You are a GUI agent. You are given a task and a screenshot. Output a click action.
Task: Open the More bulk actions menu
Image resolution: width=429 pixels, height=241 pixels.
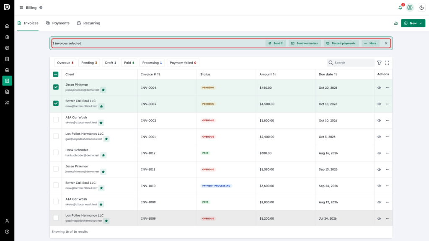click(370, 44)
